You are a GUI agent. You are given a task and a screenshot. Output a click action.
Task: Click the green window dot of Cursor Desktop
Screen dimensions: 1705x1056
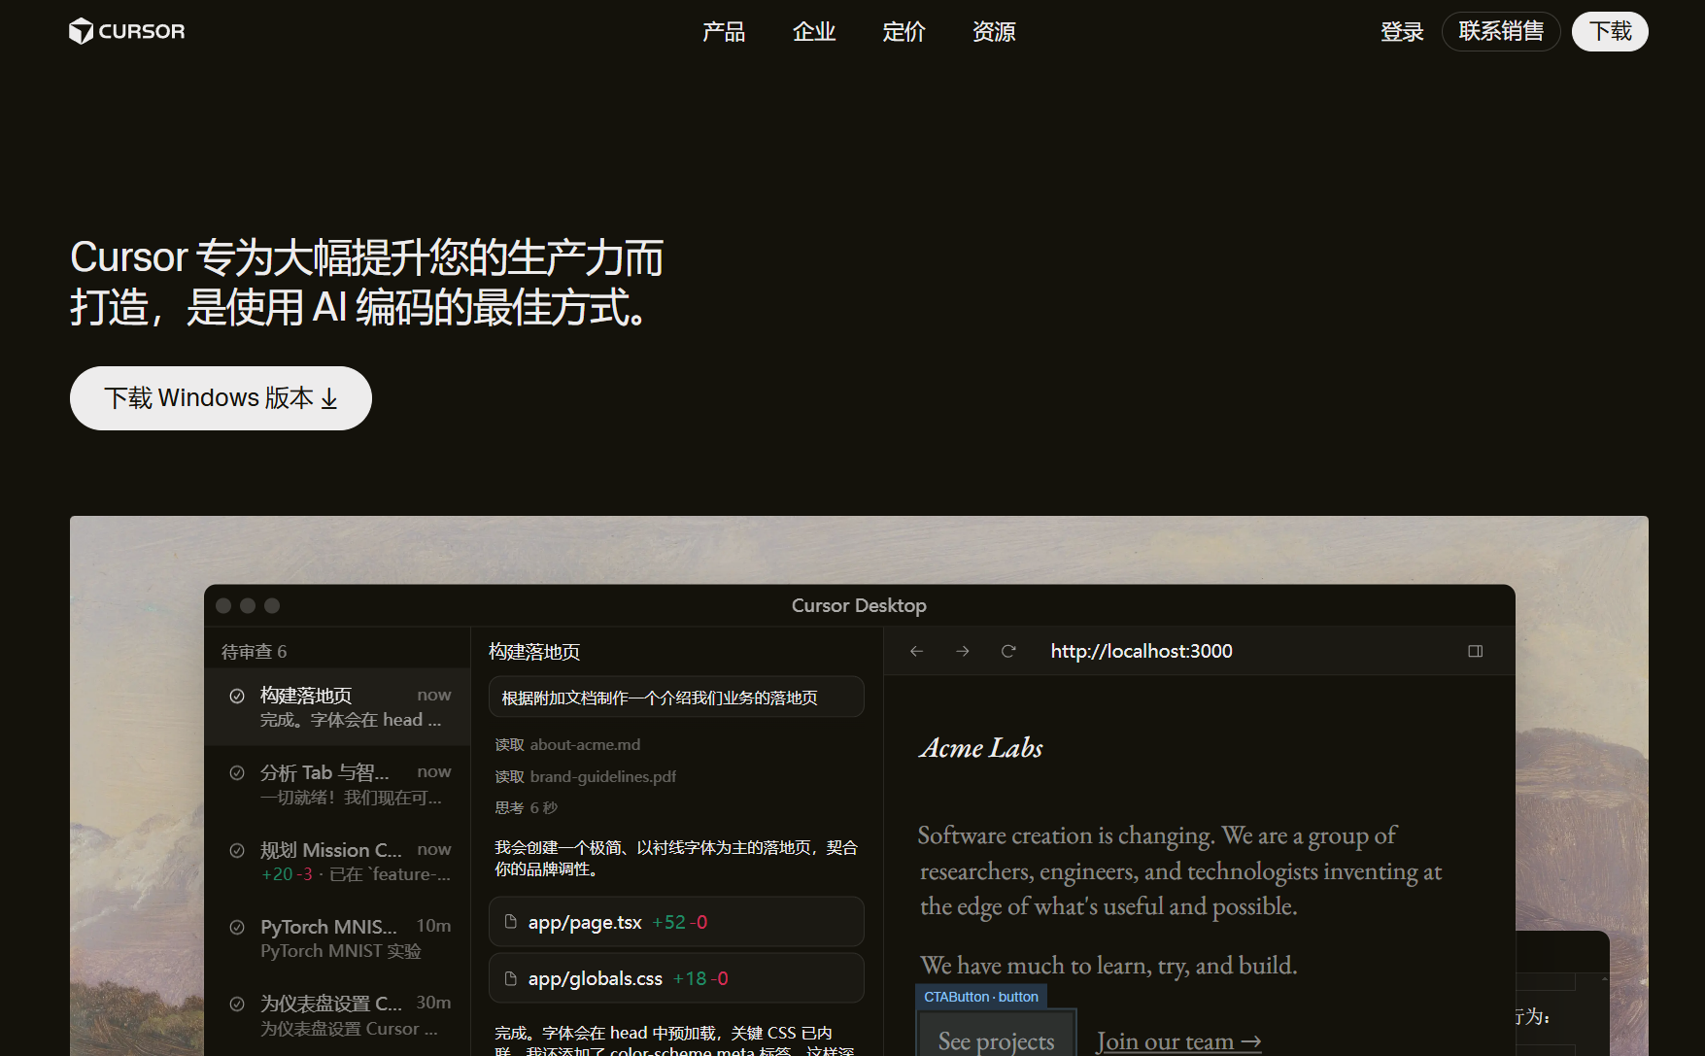tap(272, 605)
